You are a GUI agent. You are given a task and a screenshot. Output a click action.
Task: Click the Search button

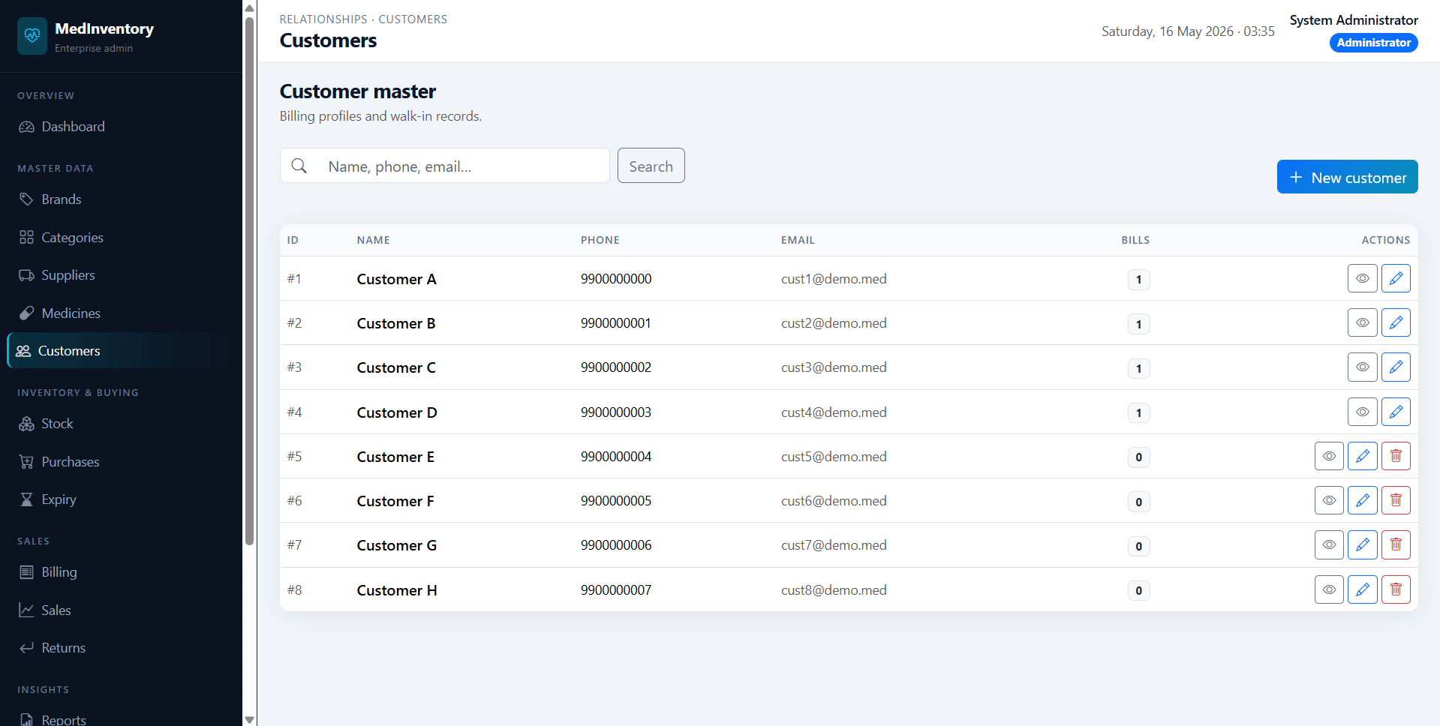pyautogui.click(x=651, y=166)
